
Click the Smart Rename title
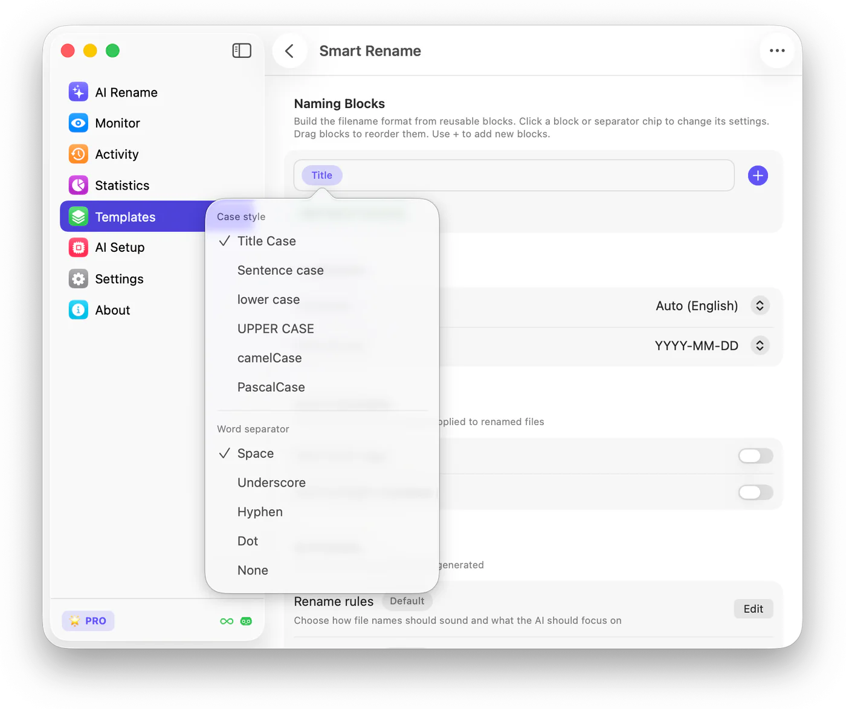(x=370, y=51)
